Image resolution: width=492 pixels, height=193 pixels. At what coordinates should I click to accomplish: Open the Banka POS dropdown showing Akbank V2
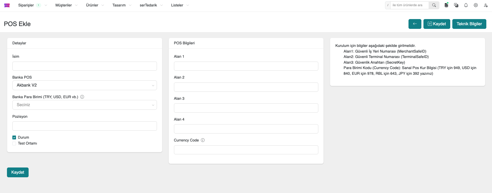85,85
